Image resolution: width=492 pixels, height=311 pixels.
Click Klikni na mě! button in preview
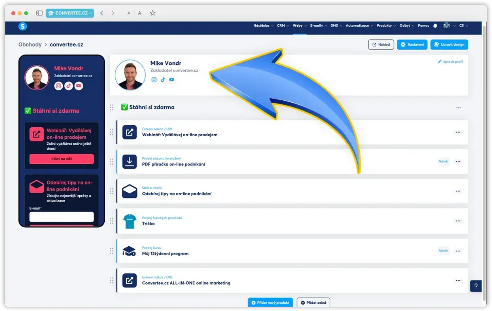[x=61, y=159]
